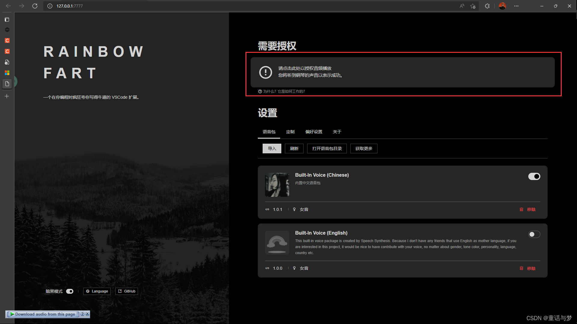Select the 语音包 tab in settings

point(269,132)
